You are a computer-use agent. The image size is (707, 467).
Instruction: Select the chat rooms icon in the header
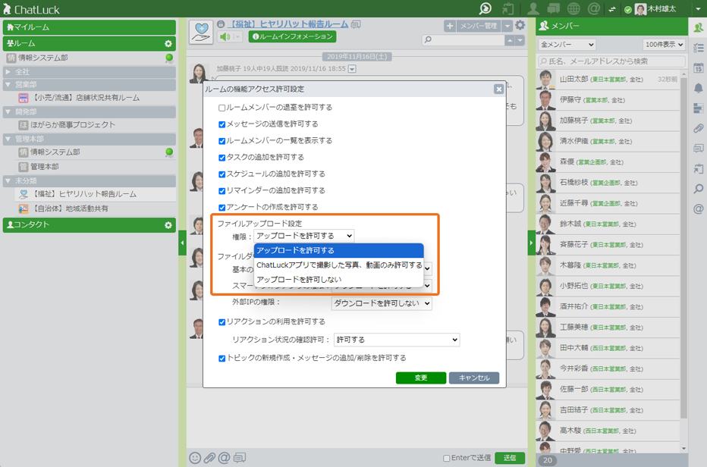click(554, 9)
